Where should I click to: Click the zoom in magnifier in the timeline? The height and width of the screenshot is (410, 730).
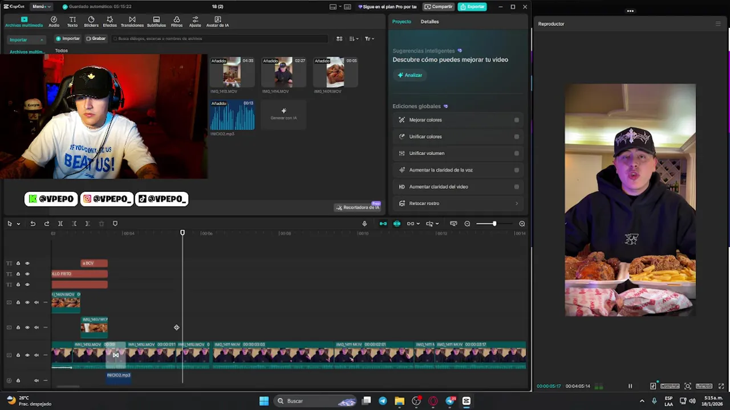point(522,224)
